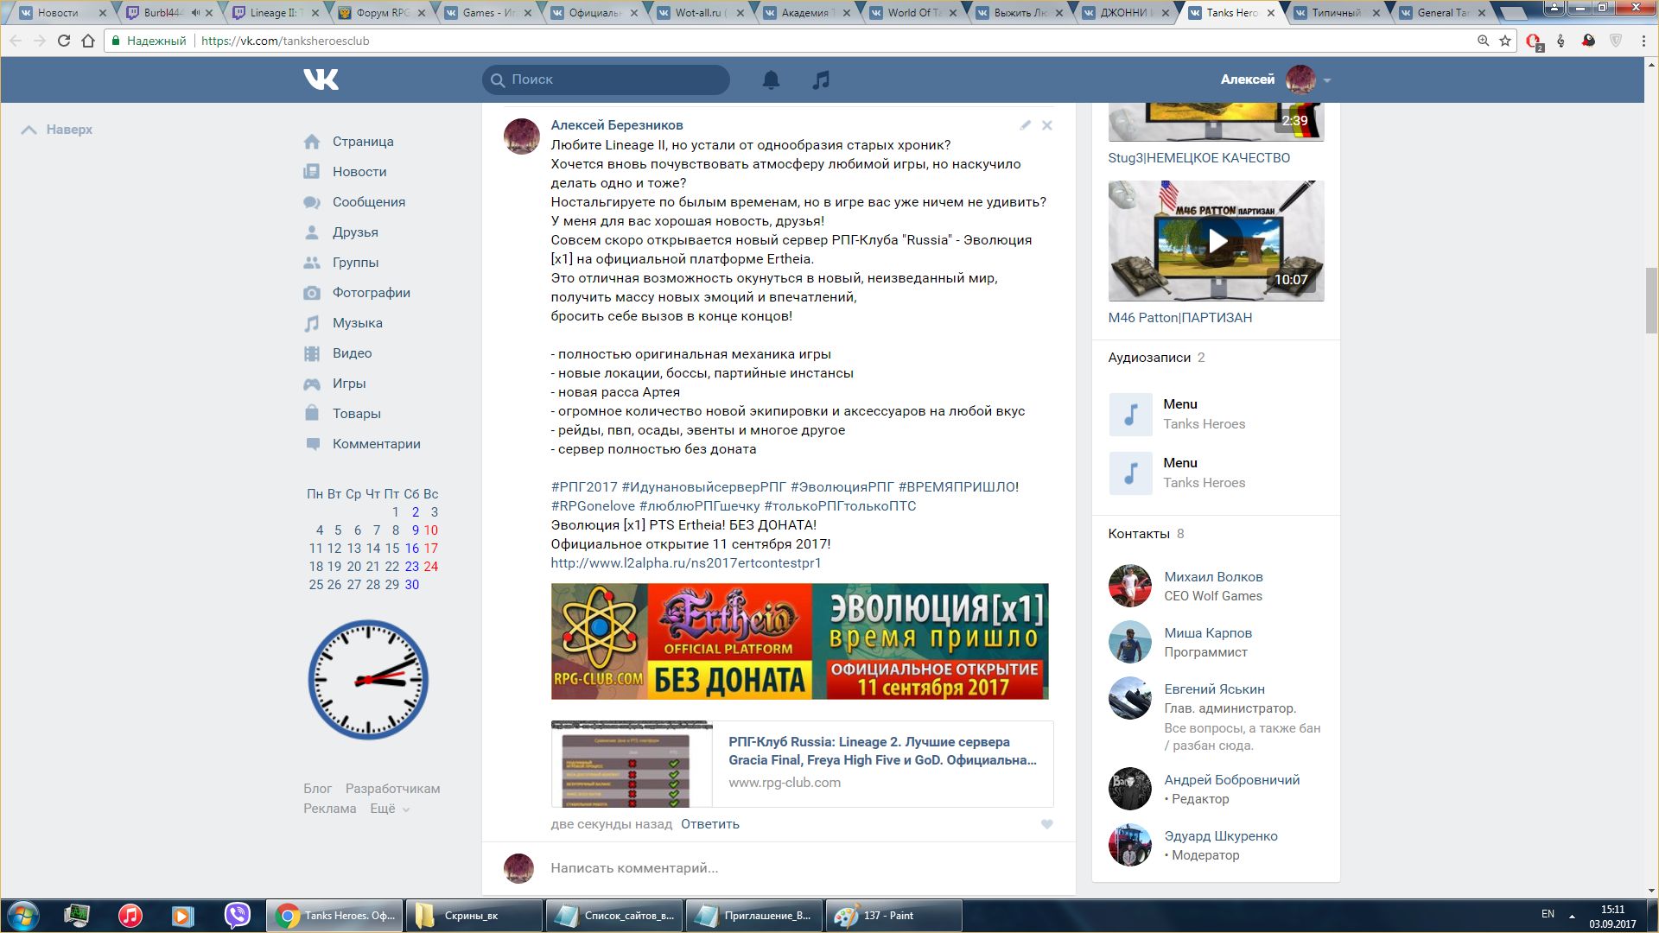
Task: Switch to the Lineage II browser tab
Action: (275, 13)
